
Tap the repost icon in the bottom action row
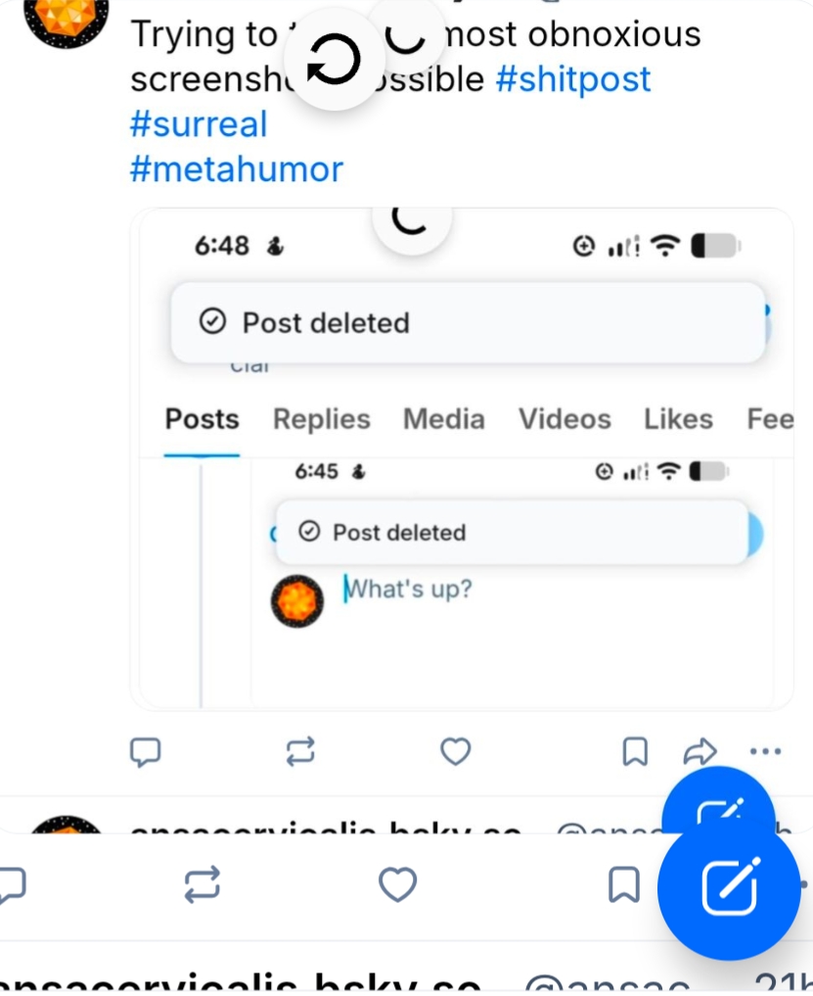[203, 885]
